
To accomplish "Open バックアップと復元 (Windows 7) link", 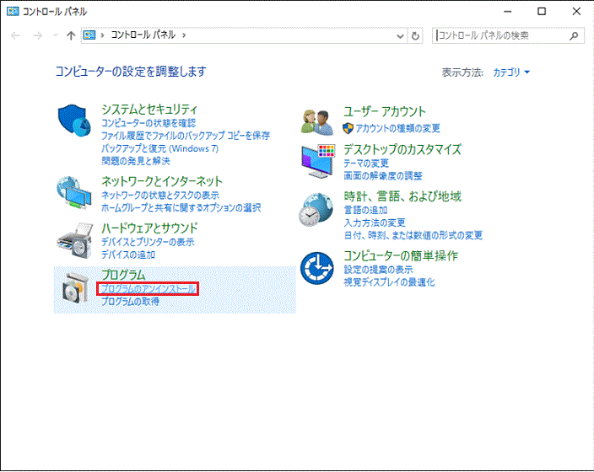I will tap(159, 148).
